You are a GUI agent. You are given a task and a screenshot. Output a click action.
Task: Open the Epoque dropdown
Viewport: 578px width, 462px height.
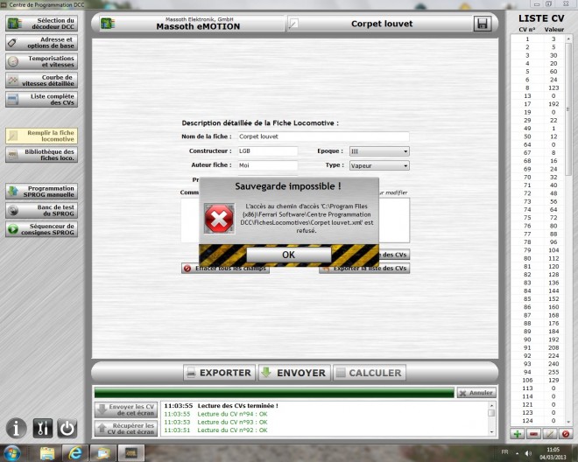coord(379,151)
